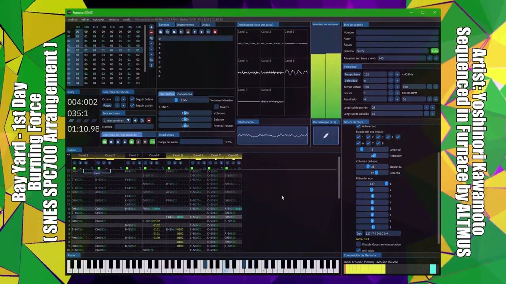Toggle repeat pattern icon in playback controls
This screenshot has width=506, height=284.
pos(145,142)
